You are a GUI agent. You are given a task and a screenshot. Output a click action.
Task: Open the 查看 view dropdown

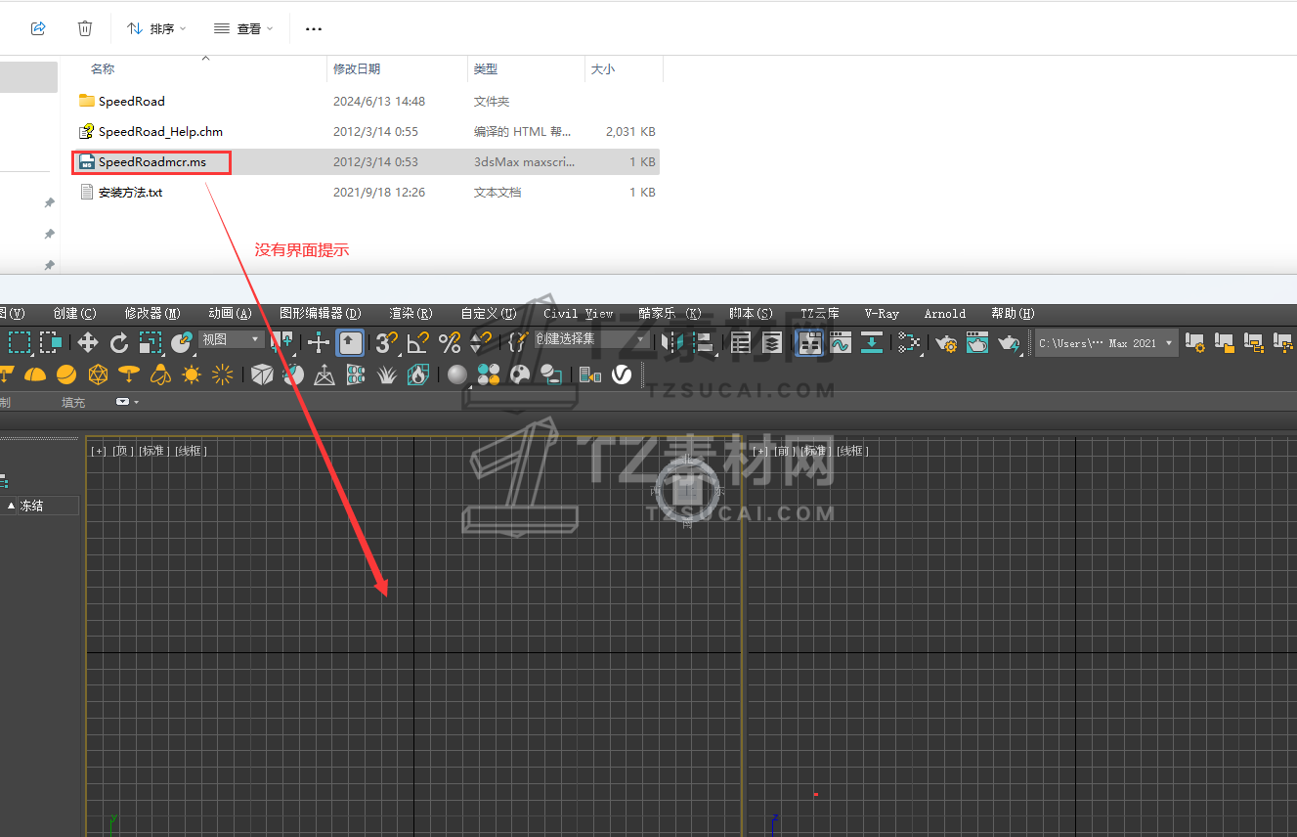243,29
